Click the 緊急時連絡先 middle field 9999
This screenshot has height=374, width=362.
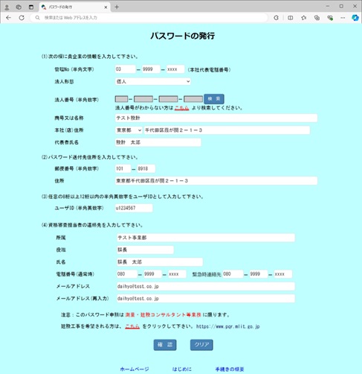click(259, 274)
